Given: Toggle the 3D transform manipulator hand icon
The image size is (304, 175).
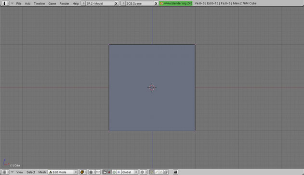Looking at the screenshot, I should point(105,172).
